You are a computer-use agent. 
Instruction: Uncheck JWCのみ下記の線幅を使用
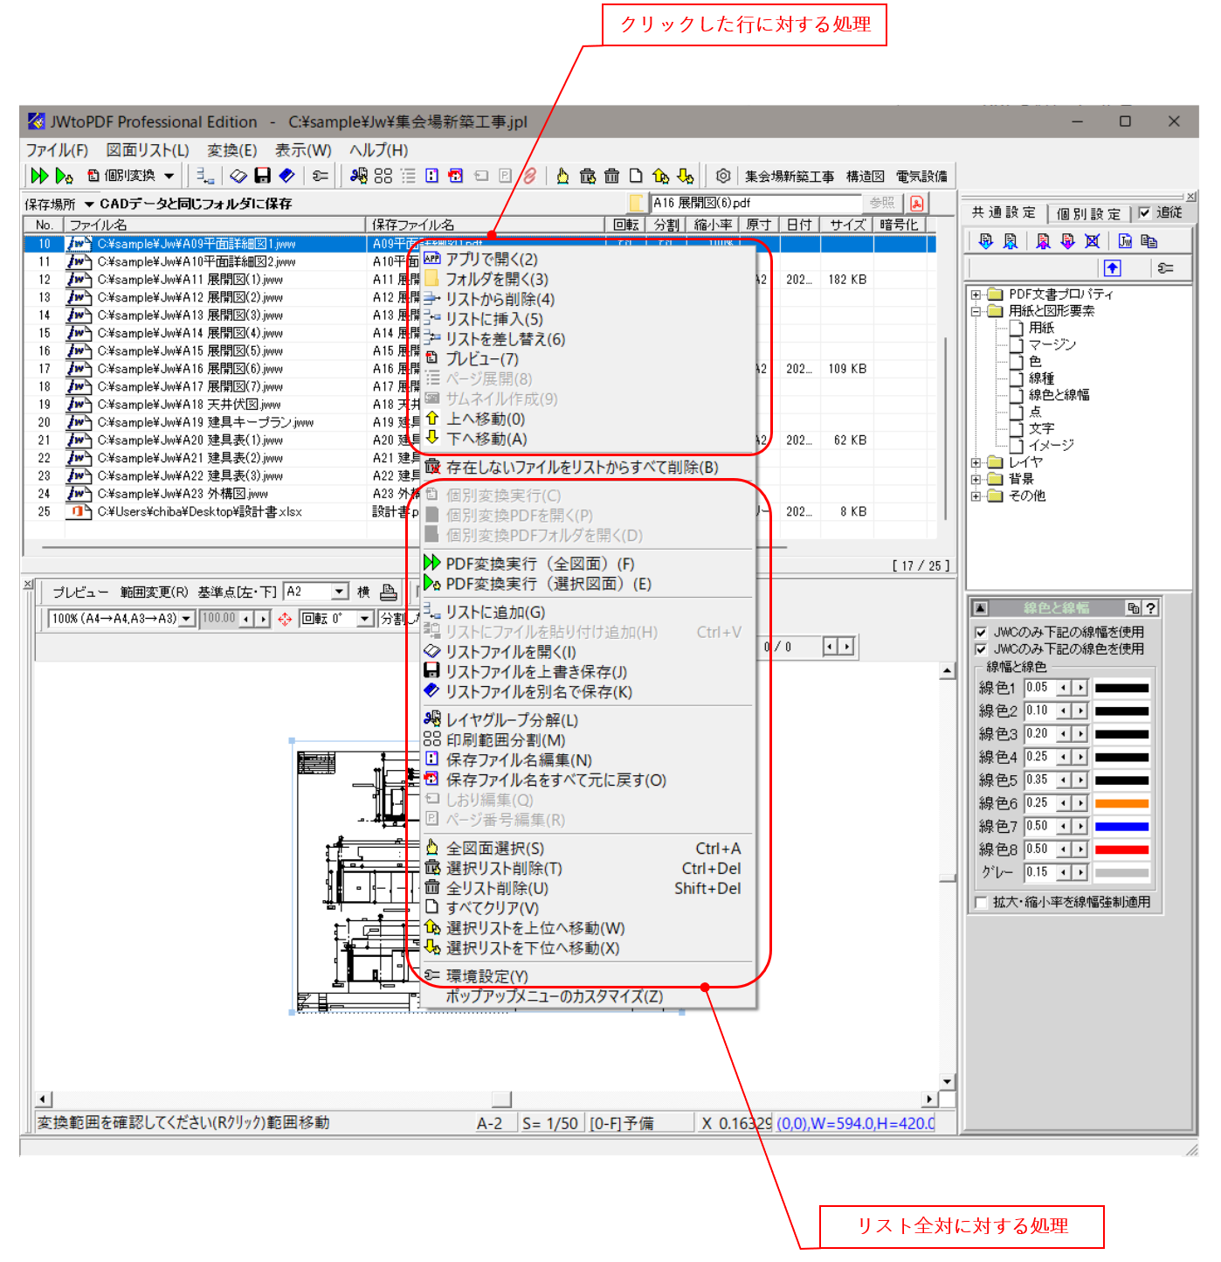(x=982, y=631)
